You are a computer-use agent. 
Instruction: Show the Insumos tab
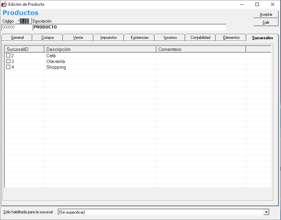coord(170,38)
